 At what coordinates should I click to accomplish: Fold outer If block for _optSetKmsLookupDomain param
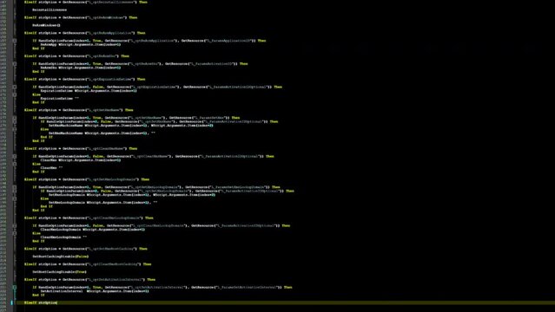pos(15,187)
